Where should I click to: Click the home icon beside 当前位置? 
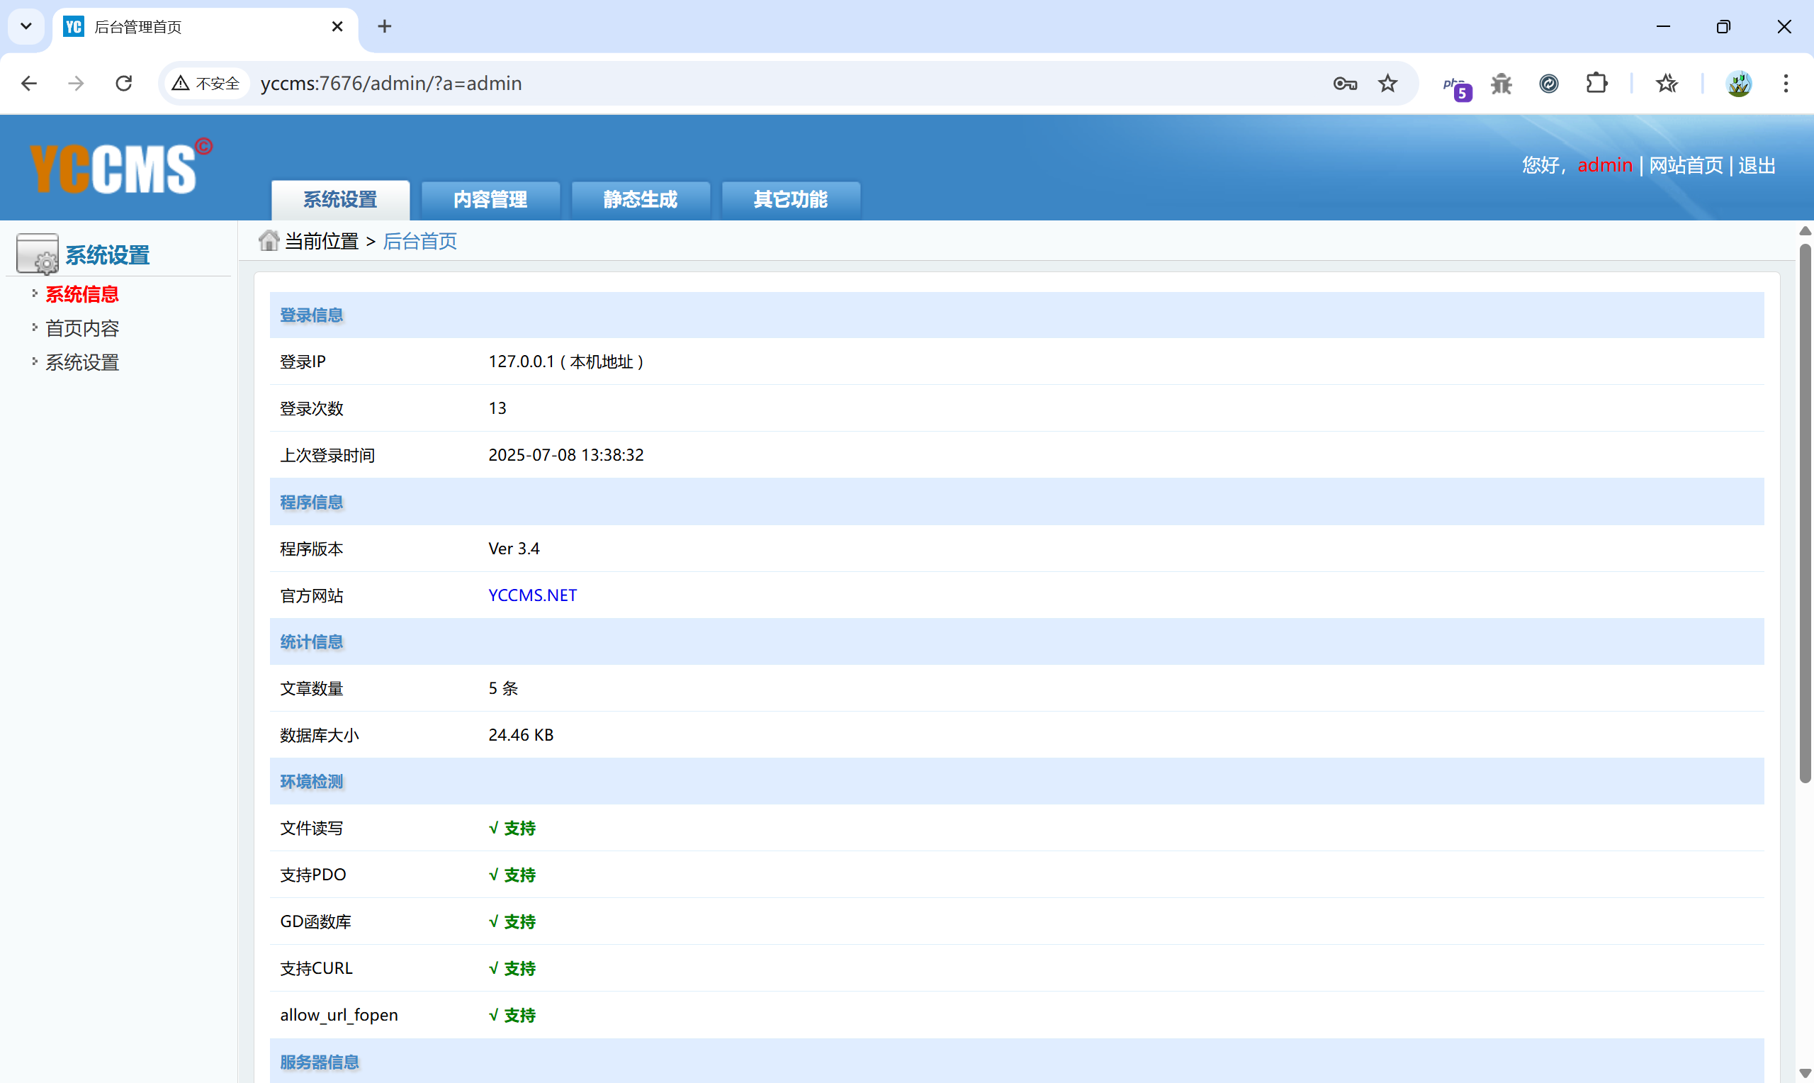(x=269, y=240)
